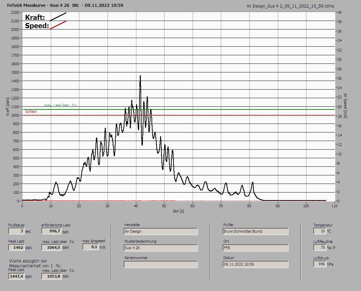Click corrected max. Last value 1053,8

pos(51,276)
